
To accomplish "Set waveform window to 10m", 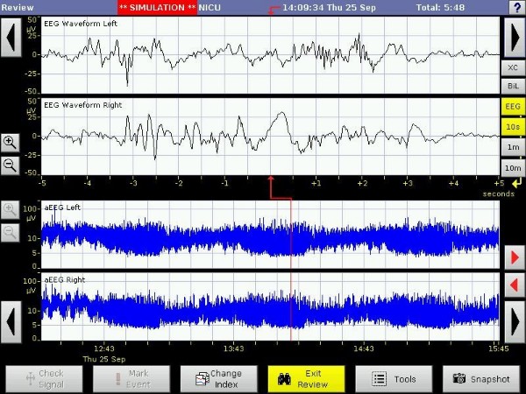I will pos(513,168).
